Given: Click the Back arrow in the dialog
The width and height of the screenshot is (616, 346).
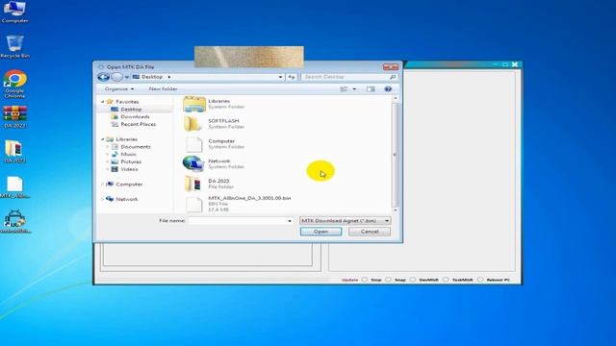Looking at the screenshot, I should [104, 77].
